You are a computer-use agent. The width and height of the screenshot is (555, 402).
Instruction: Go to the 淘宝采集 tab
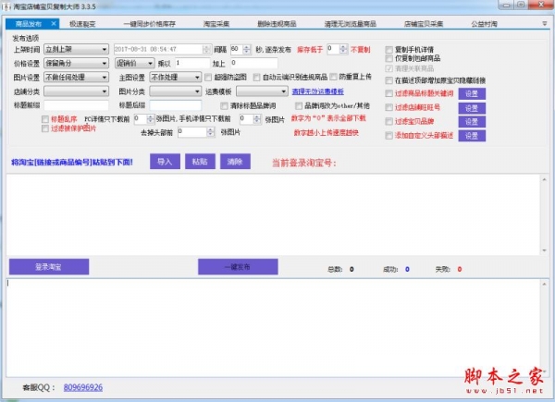tap(216, 24)
